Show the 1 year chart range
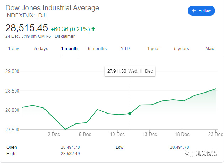The width and height of the screenshot is (224, 163). point(154,49)
